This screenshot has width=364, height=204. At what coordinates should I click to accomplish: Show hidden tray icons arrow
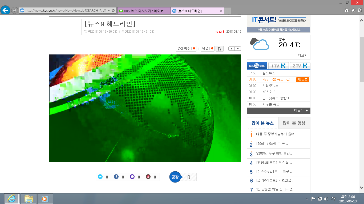pos(307,199)
